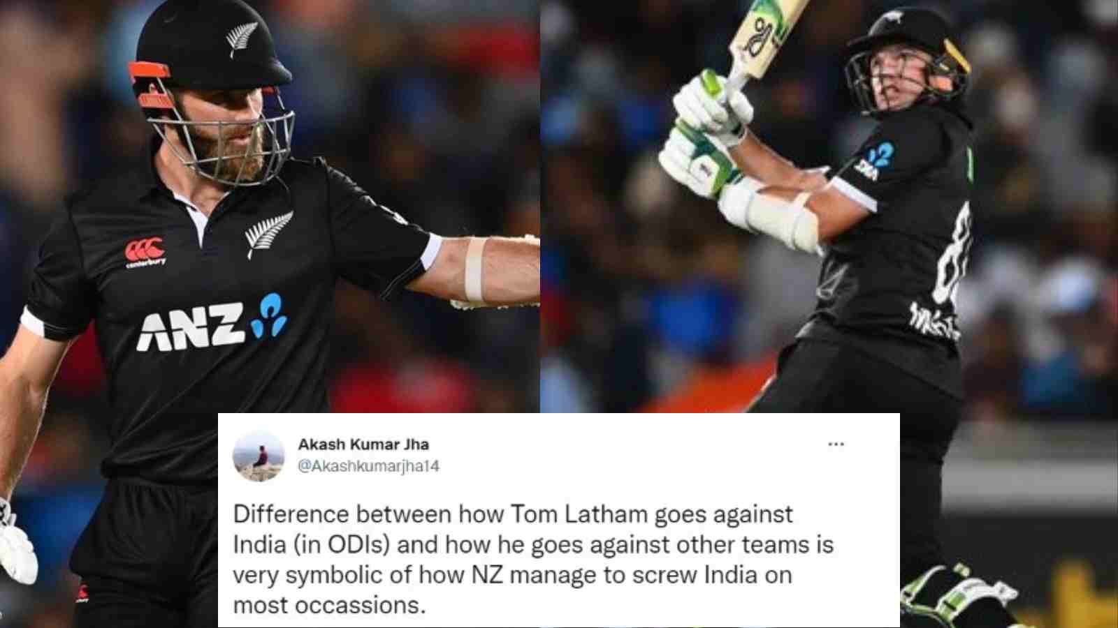Click Akash Kumar Jha's profile avatar

tap(258, 456)
